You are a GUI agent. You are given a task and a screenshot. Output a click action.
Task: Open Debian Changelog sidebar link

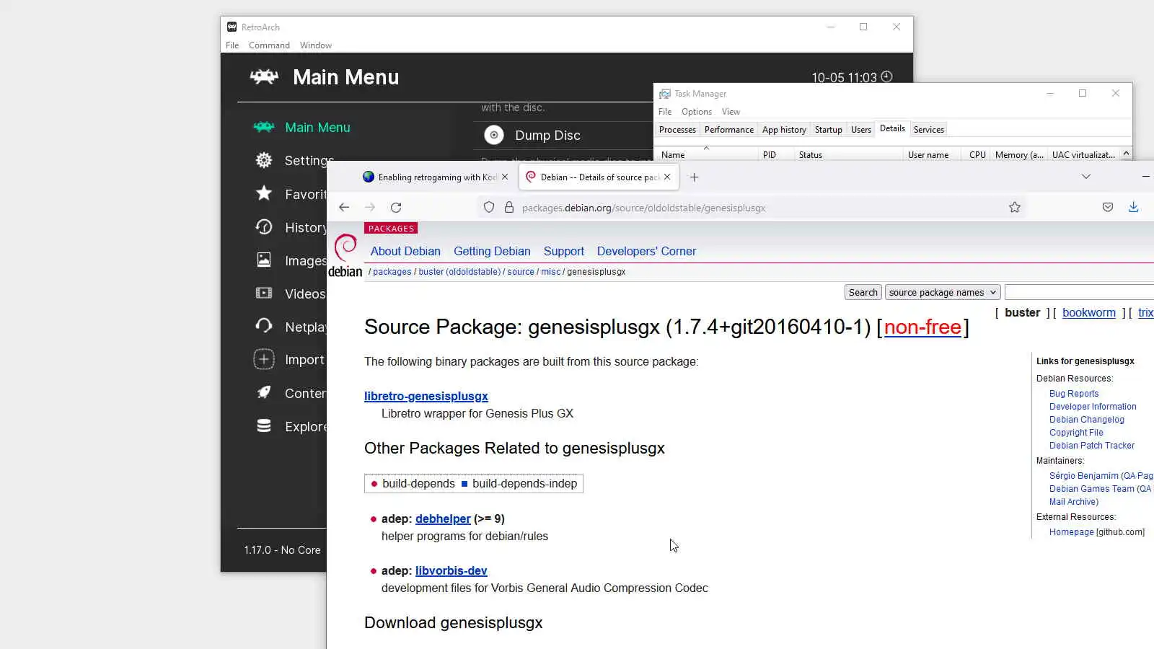1087,420
